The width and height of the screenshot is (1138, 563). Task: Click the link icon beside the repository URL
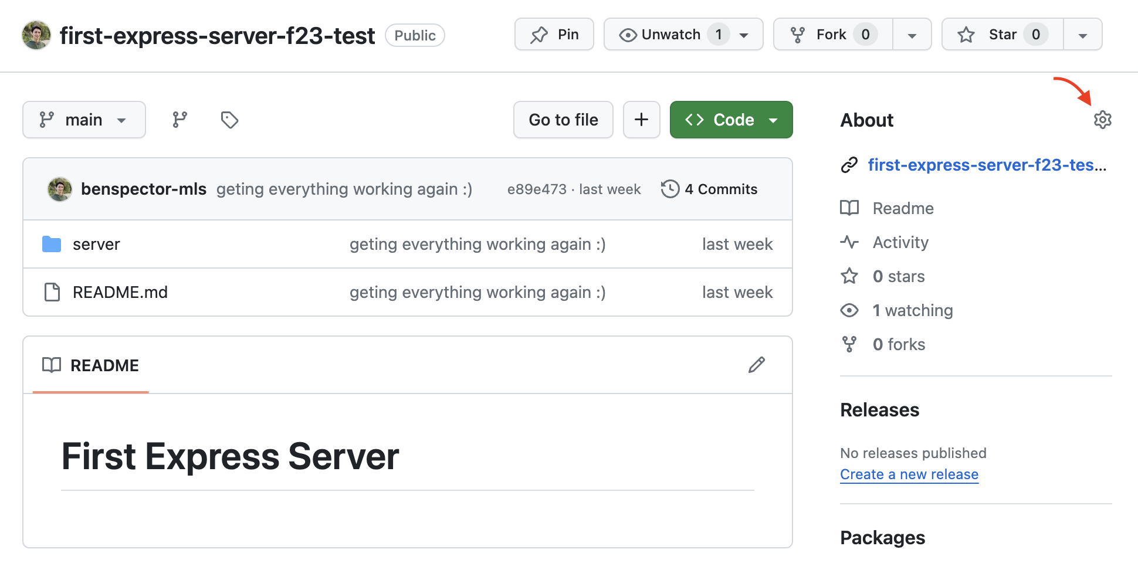[x=849, y=165]
